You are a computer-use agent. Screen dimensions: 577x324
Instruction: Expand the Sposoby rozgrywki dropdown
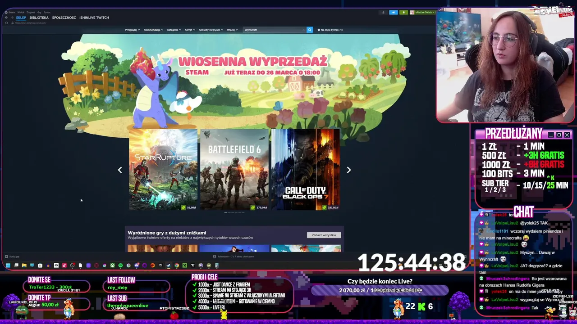click(x=211, y=30)
